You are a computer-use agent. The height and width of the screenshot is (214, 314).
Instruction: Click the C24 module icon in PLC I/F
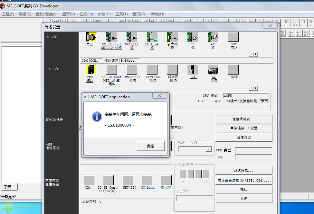coord(193,70)
